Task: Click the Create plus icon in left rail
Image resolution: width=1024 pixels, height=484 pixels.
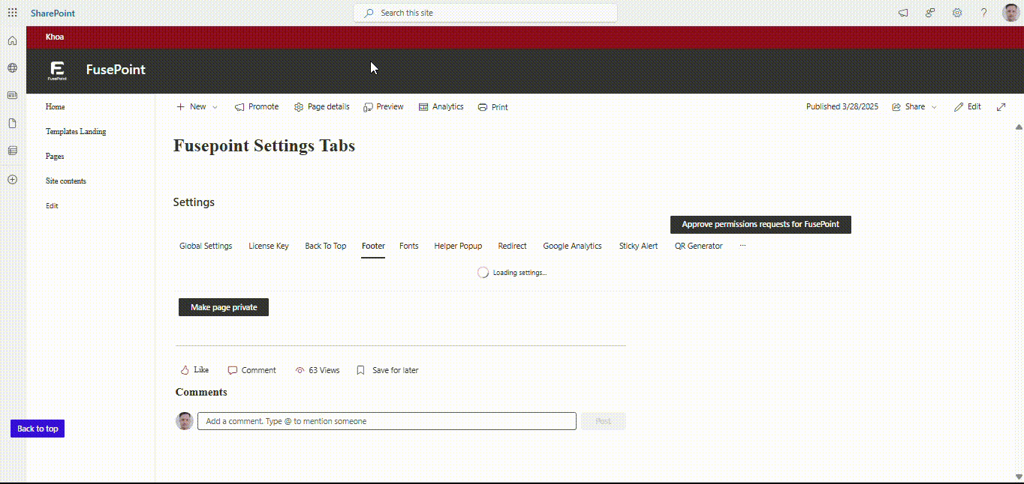Action: coord(12,180)
